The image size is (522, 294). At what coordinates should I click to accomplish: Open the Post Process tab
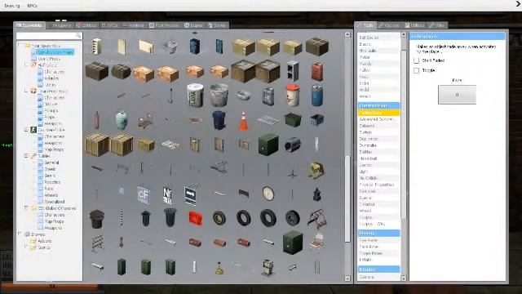coord(165,25)
